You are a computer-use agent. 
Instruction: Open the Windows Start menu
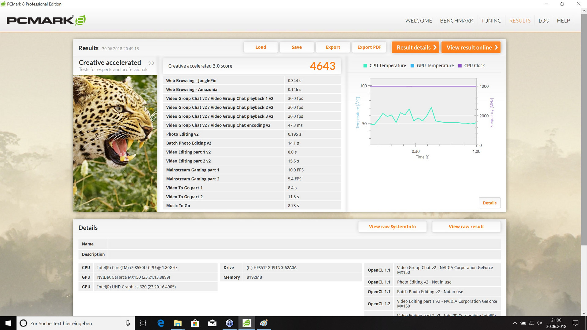pos(8,323)
